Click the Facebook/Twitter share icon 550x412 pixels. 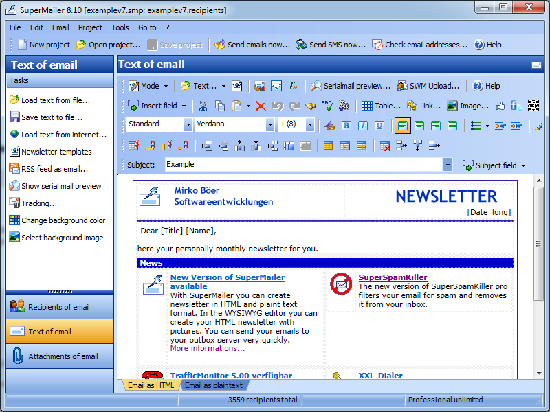516,106
